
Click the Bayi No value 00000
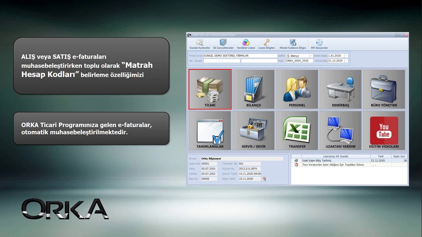tap(209, 179)
